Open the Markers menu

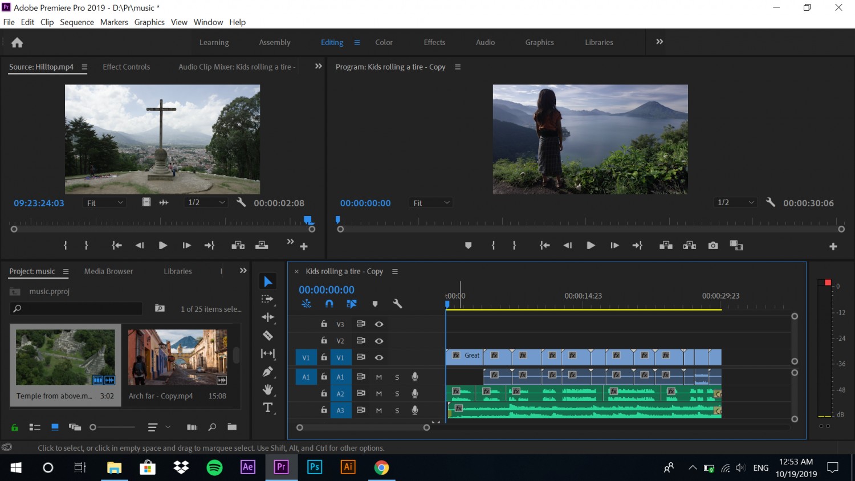point(114,22)
